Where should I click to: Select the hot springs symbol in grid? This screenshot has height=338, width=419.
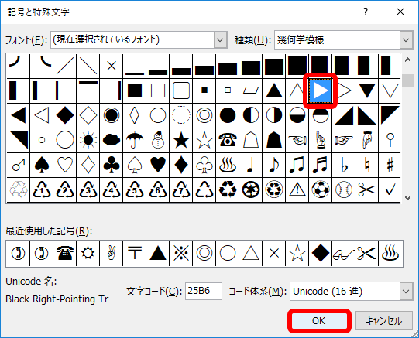228,165
